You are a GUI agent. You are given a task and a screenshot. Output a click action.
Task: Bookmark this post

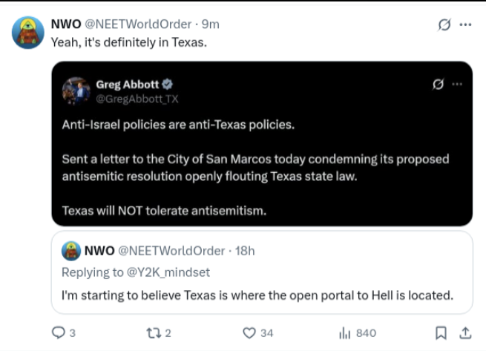(440, 333)
